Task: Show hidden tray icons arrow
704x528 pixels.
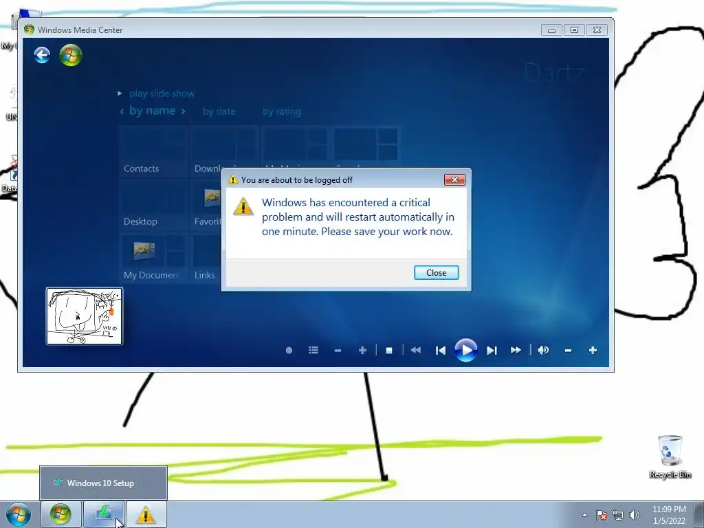Action: [x=584, y=515]
